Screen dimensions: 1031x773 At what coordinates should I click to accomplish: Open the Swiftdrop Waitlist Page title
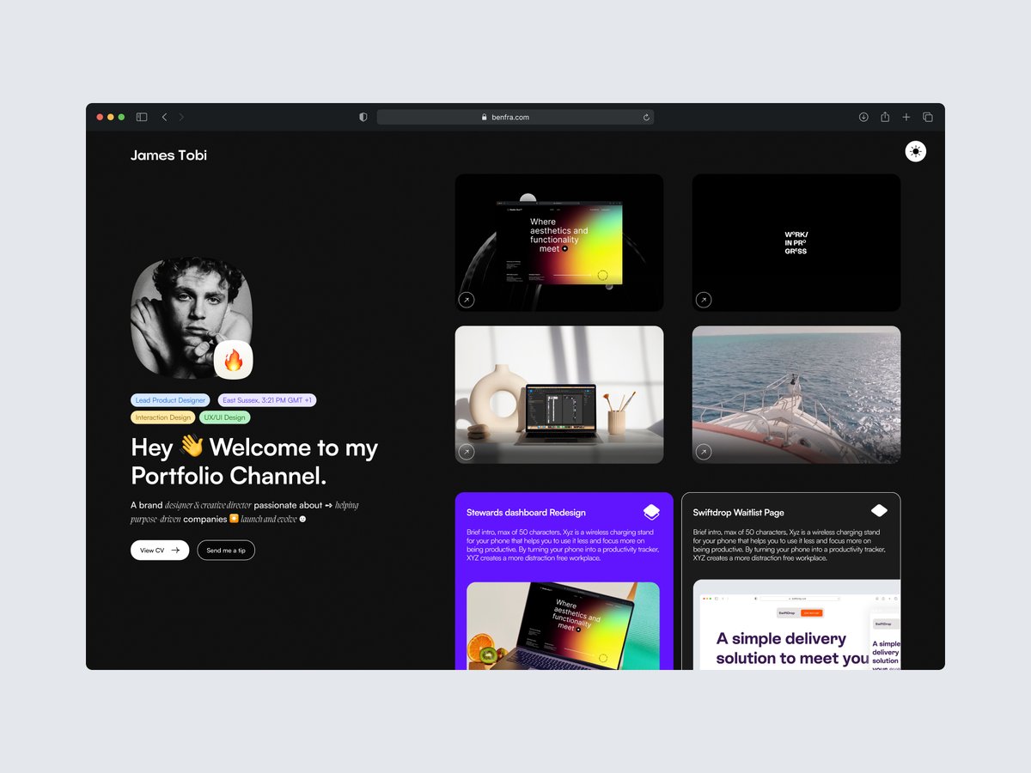click(x=739, y=513)
